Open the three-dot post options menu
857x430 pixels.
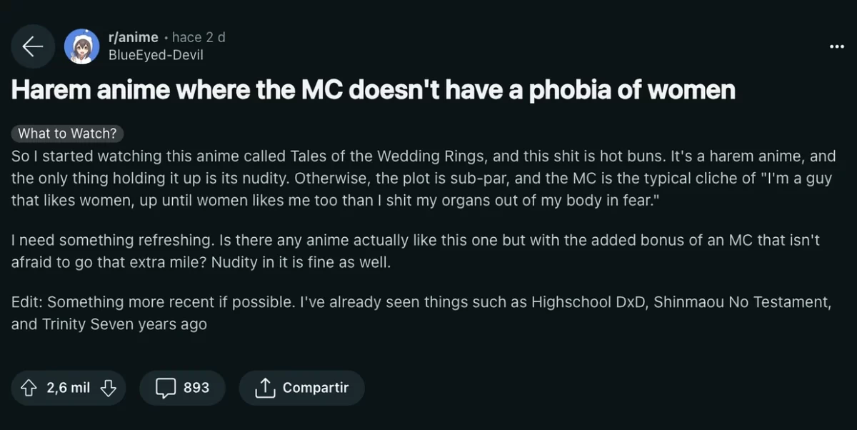836,46
